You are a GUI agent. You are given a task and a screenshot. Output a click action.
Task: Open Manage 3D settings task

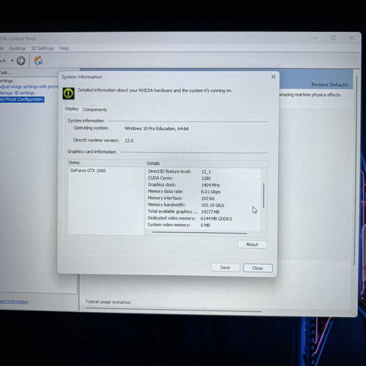(18, 93)
